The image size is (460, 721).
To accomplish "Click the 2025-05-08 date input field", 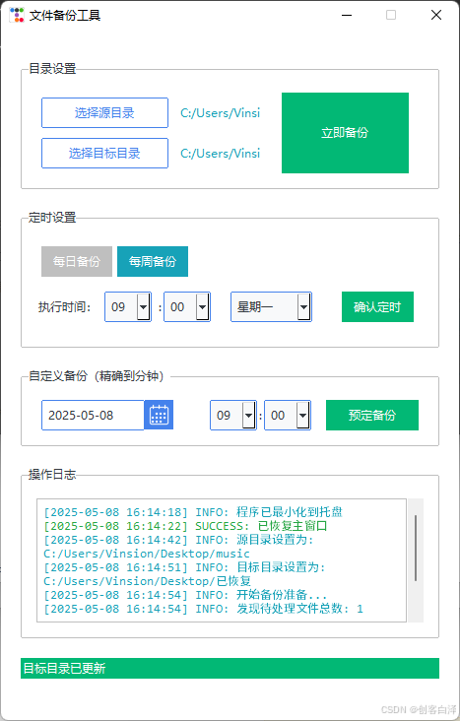I will coord(93,416).
